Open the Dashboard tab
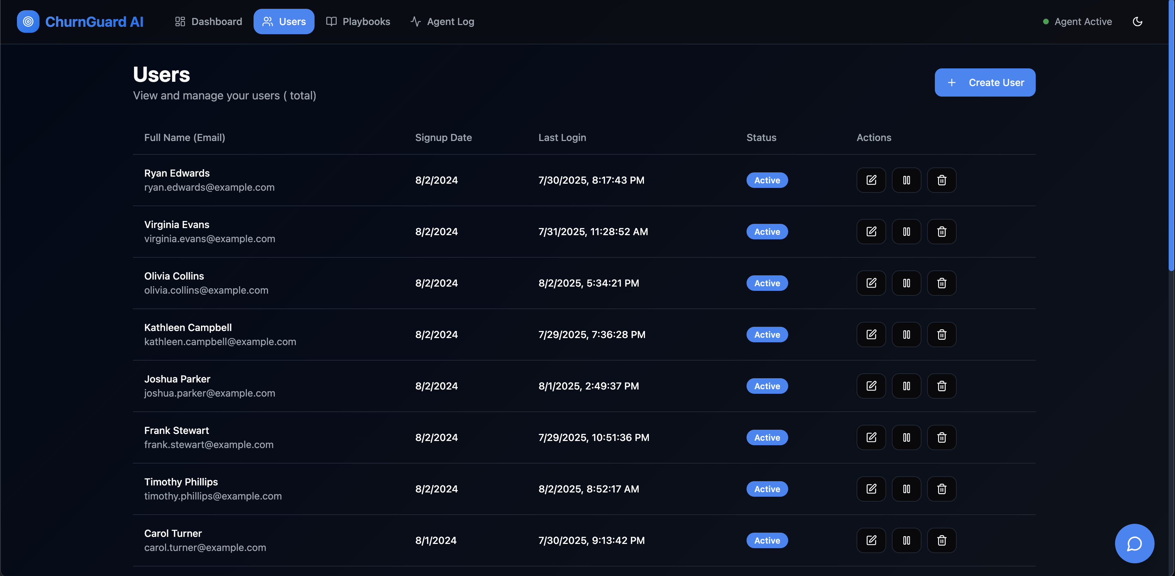Screen dimensions: 1175x576 point(208,22)
